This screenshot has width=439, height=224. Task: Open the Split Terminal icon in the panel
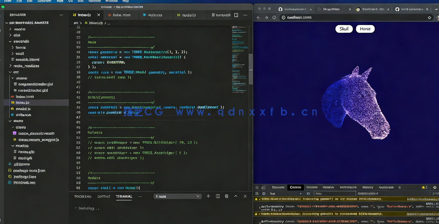[217, 196]
